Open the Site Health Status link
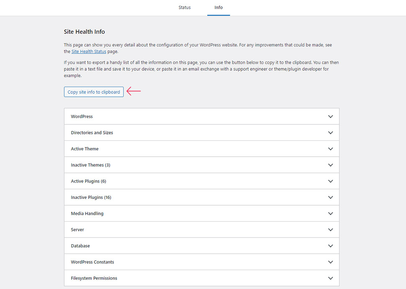 point(89,52)
